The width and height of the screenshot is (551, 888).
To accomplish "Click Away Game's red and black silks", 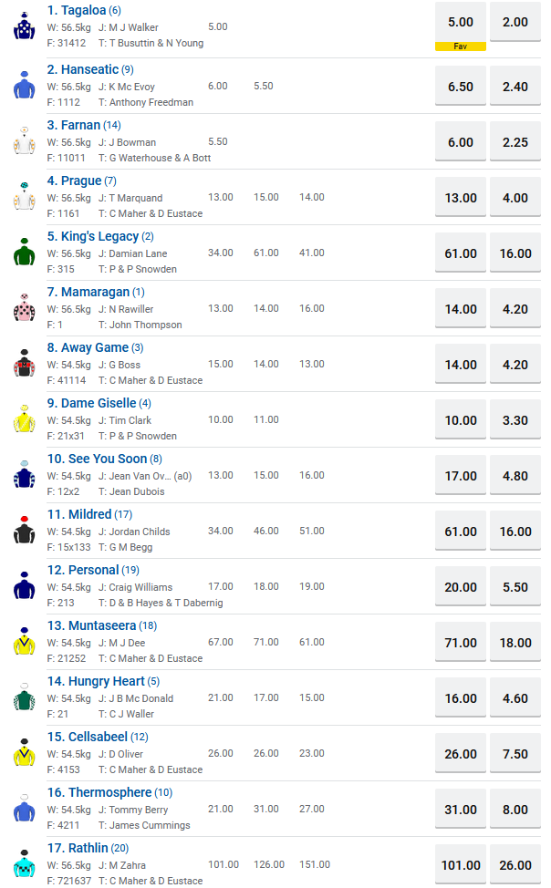I will tap(24, 363).
